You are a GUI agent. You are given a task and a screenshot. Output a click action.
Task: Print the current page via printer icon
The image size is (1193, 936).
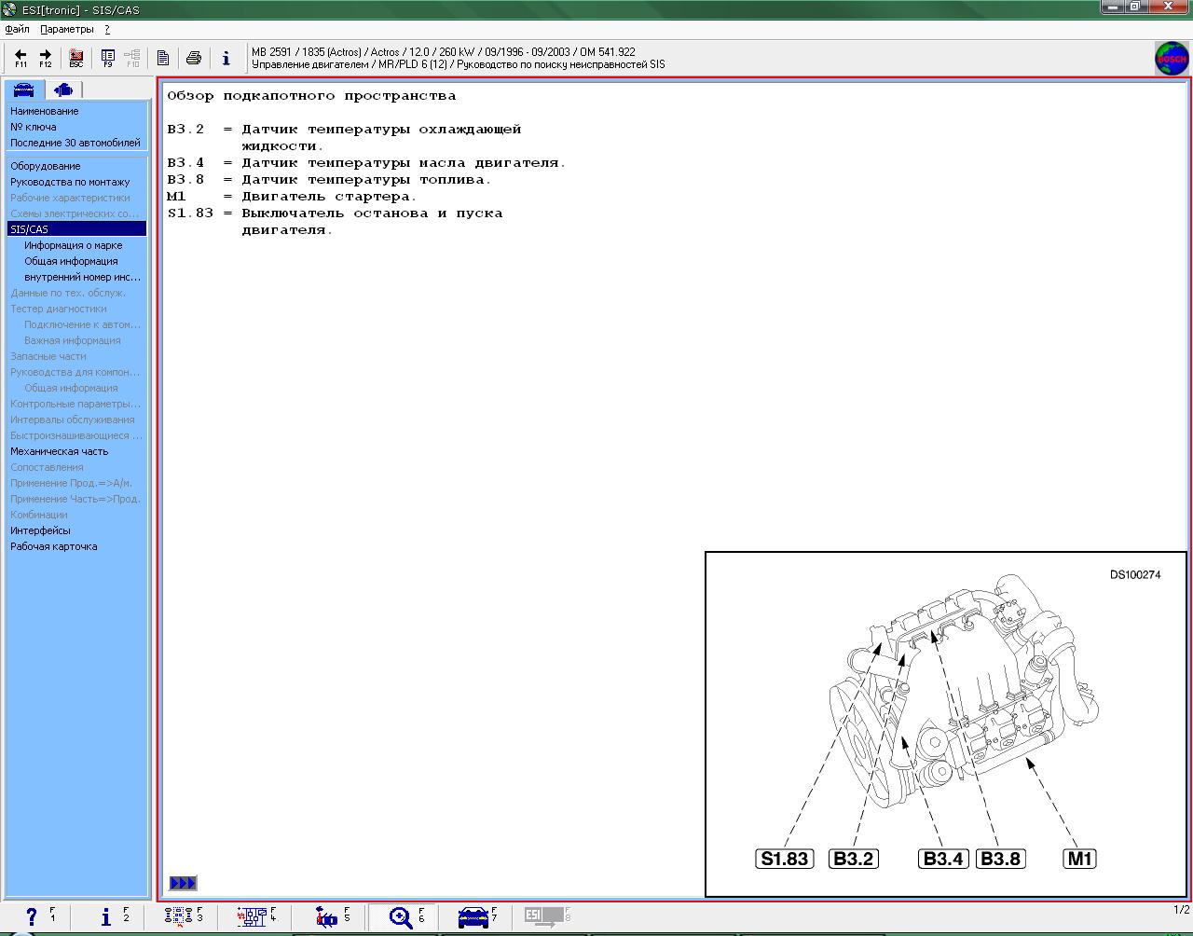pos(194,58)
